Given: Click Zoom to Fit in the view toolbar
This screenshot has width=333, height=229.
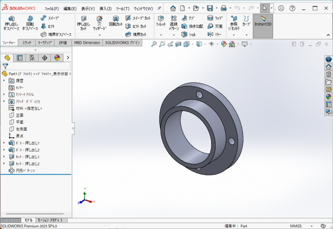Looking at the screenshot, I should 154,44.
